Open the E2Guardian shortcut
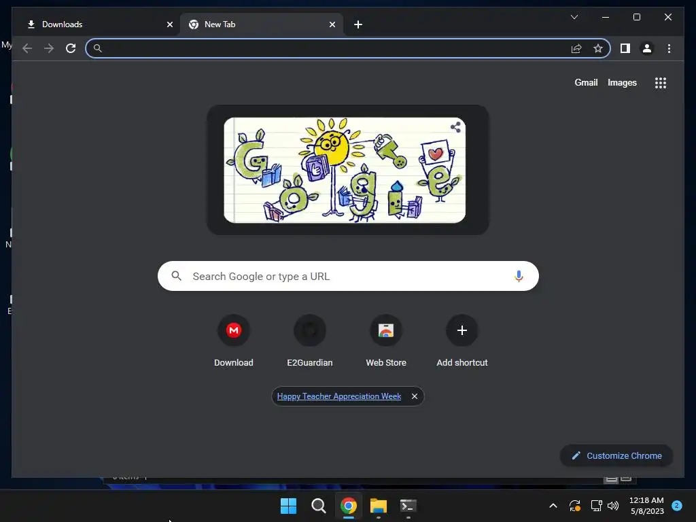The height and width of the screenshot is (522, 696). [310, 340]
